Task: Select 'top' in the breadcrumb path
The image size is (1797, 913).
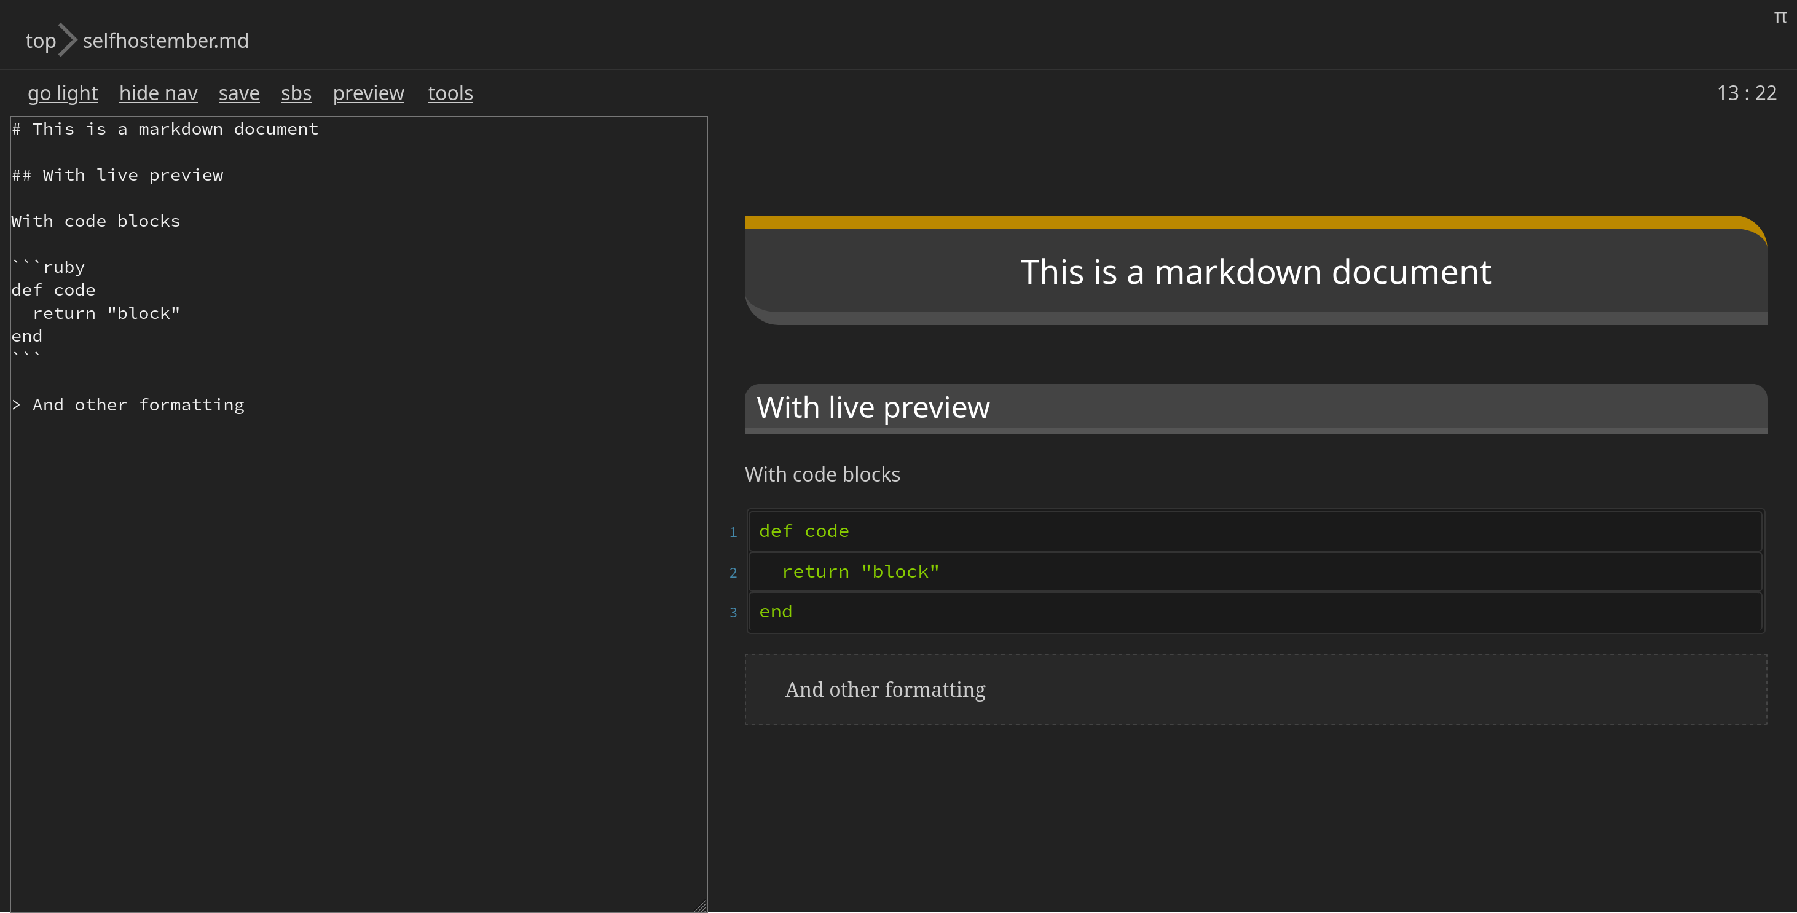Action: click(x=41, y=41)
